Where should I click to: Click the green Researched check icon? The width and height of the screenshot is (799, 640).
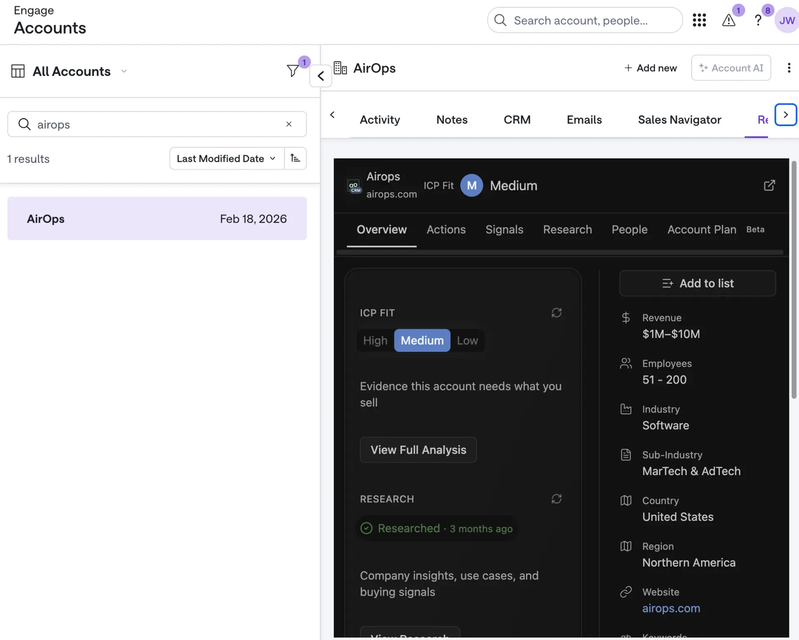(366, 528)
